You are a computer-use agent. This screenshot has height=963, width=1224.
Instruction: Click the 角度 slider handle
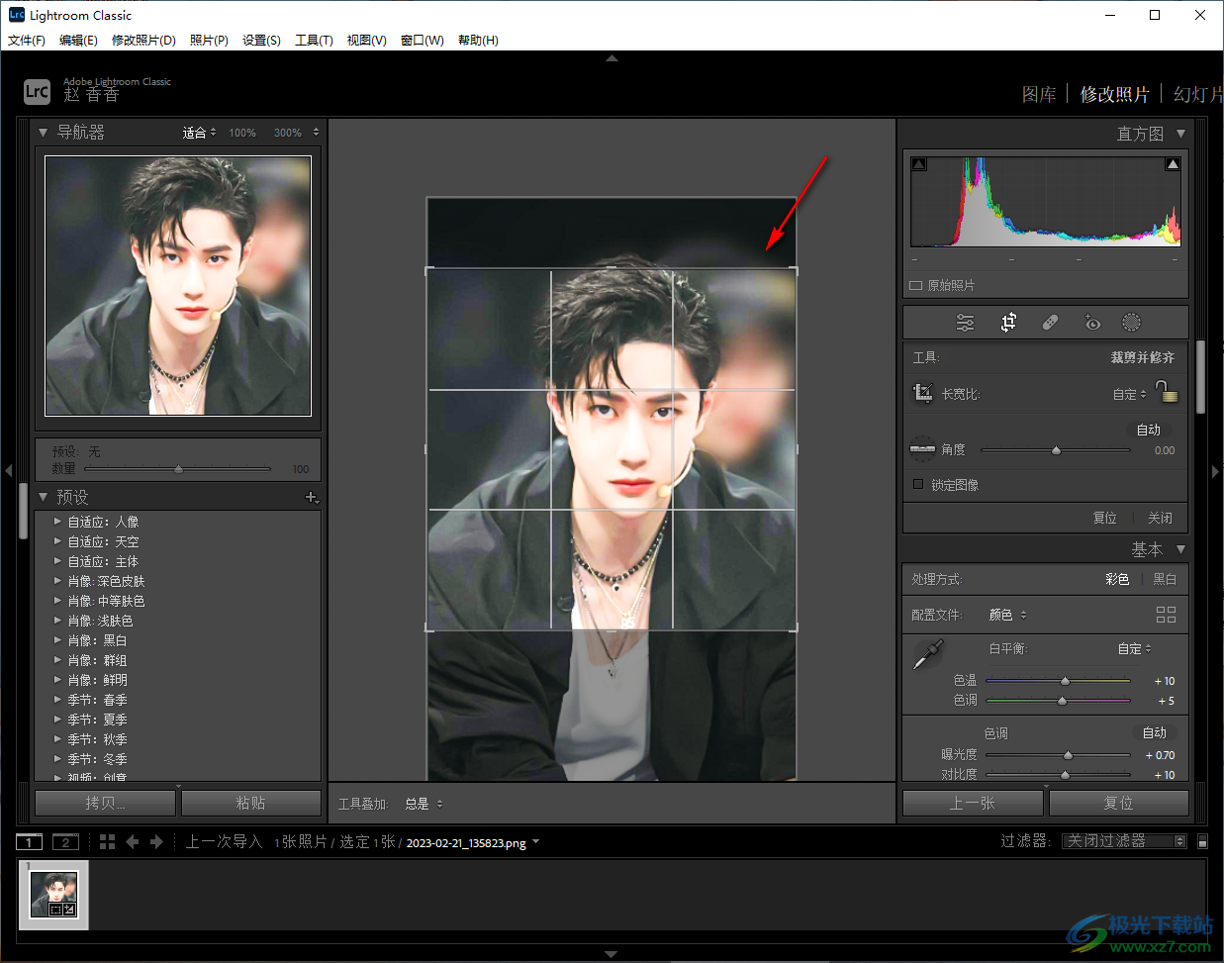1056,450
